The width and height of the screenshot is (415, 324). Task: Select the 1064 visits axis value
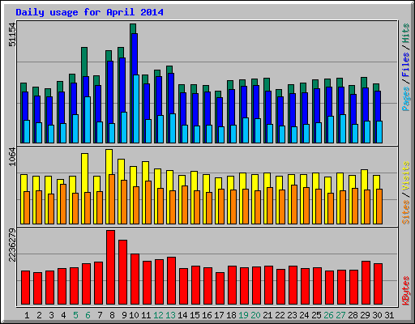pos(12,156)
